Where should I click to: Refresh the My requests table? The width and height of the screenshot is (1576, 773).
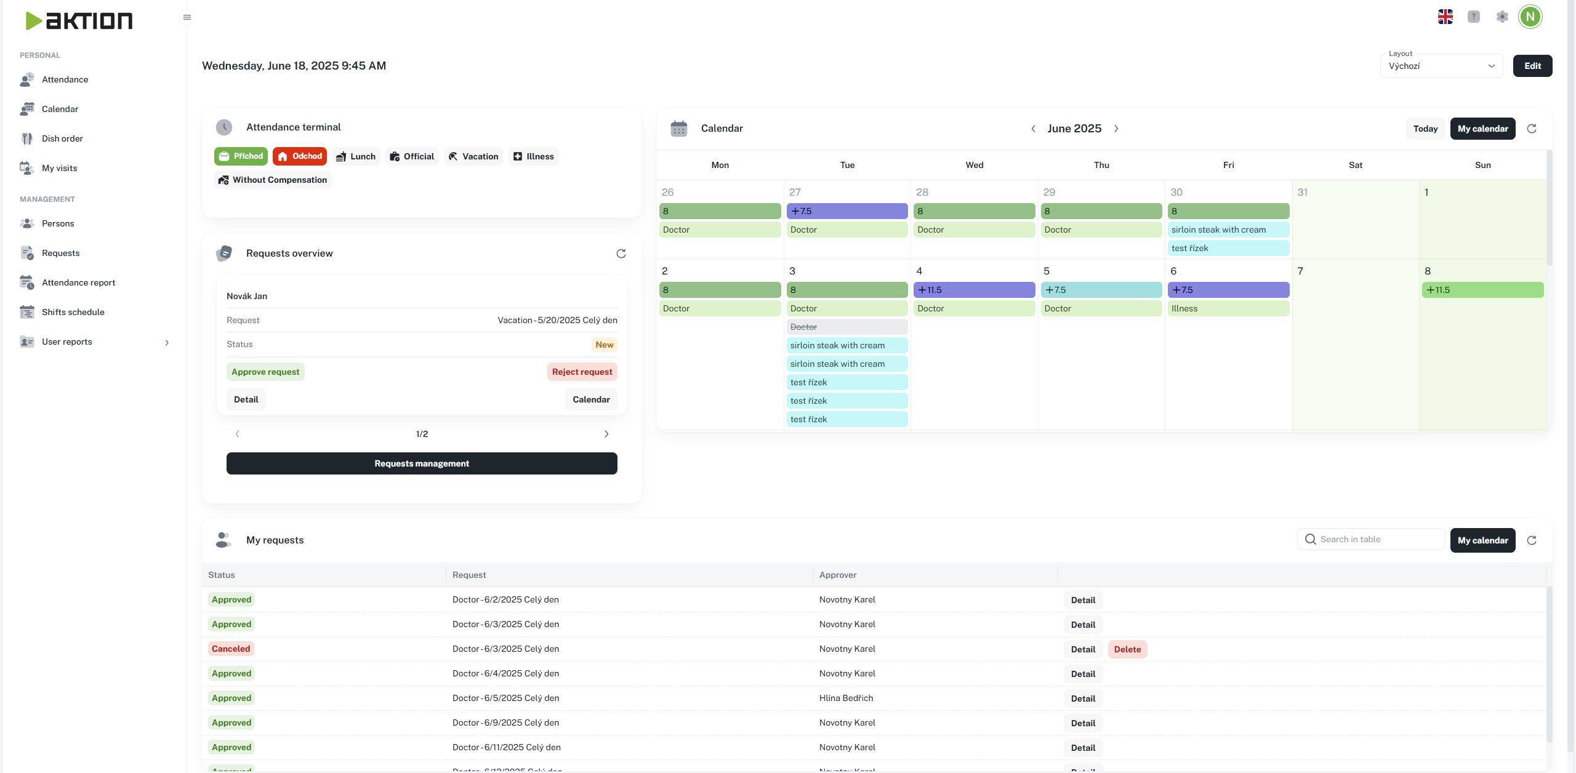[x=1532, y=540]
